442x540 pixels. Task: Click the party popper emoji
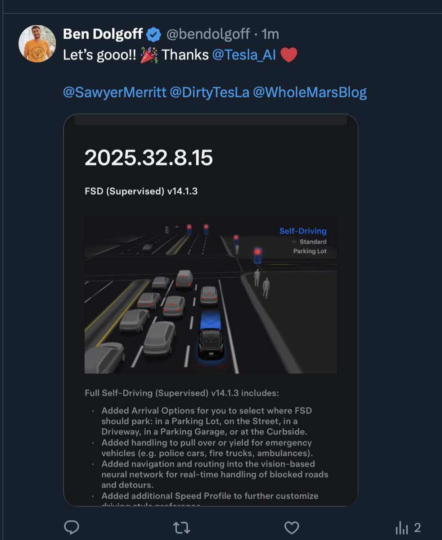click(149, 55)
